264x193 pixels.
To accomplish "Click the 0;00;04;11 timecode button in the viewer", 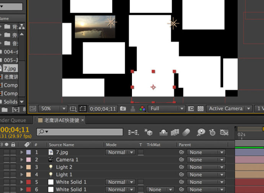I will coord(103,109).
